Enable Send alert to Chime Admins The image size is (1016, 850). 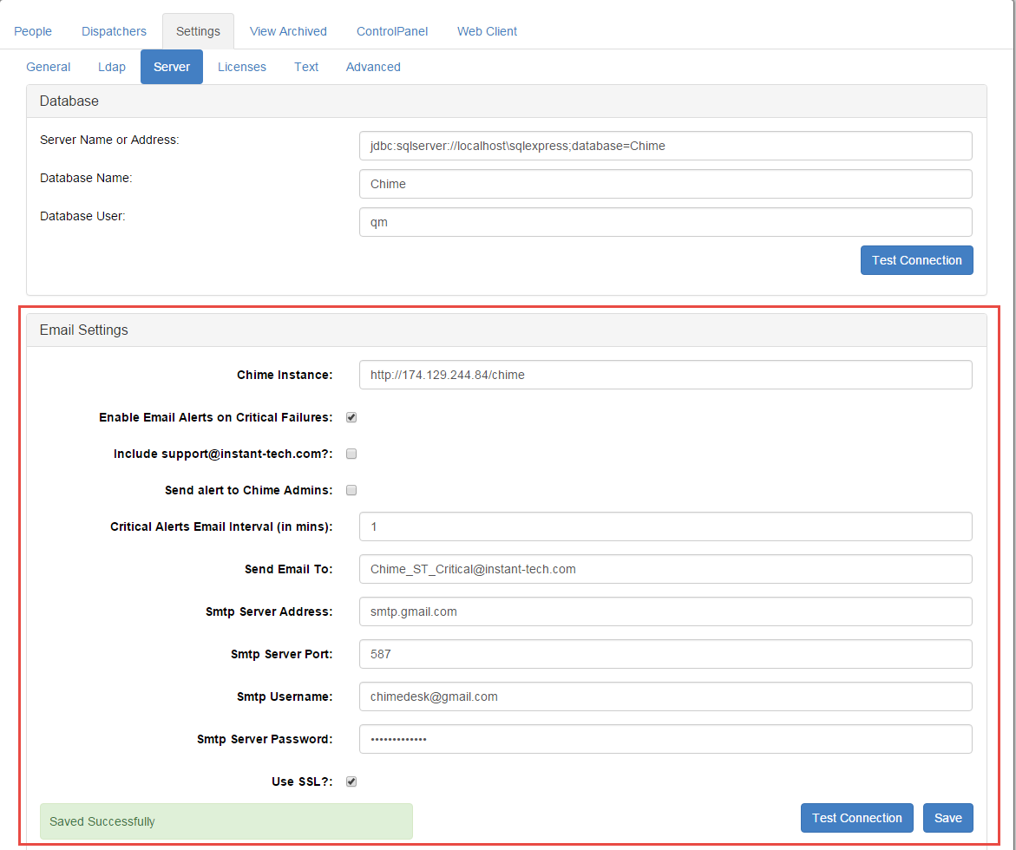[351, 490]
